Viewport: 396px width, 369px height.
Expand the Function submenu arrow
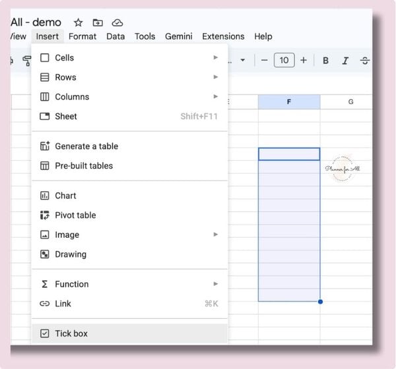(x=215, y=284)
